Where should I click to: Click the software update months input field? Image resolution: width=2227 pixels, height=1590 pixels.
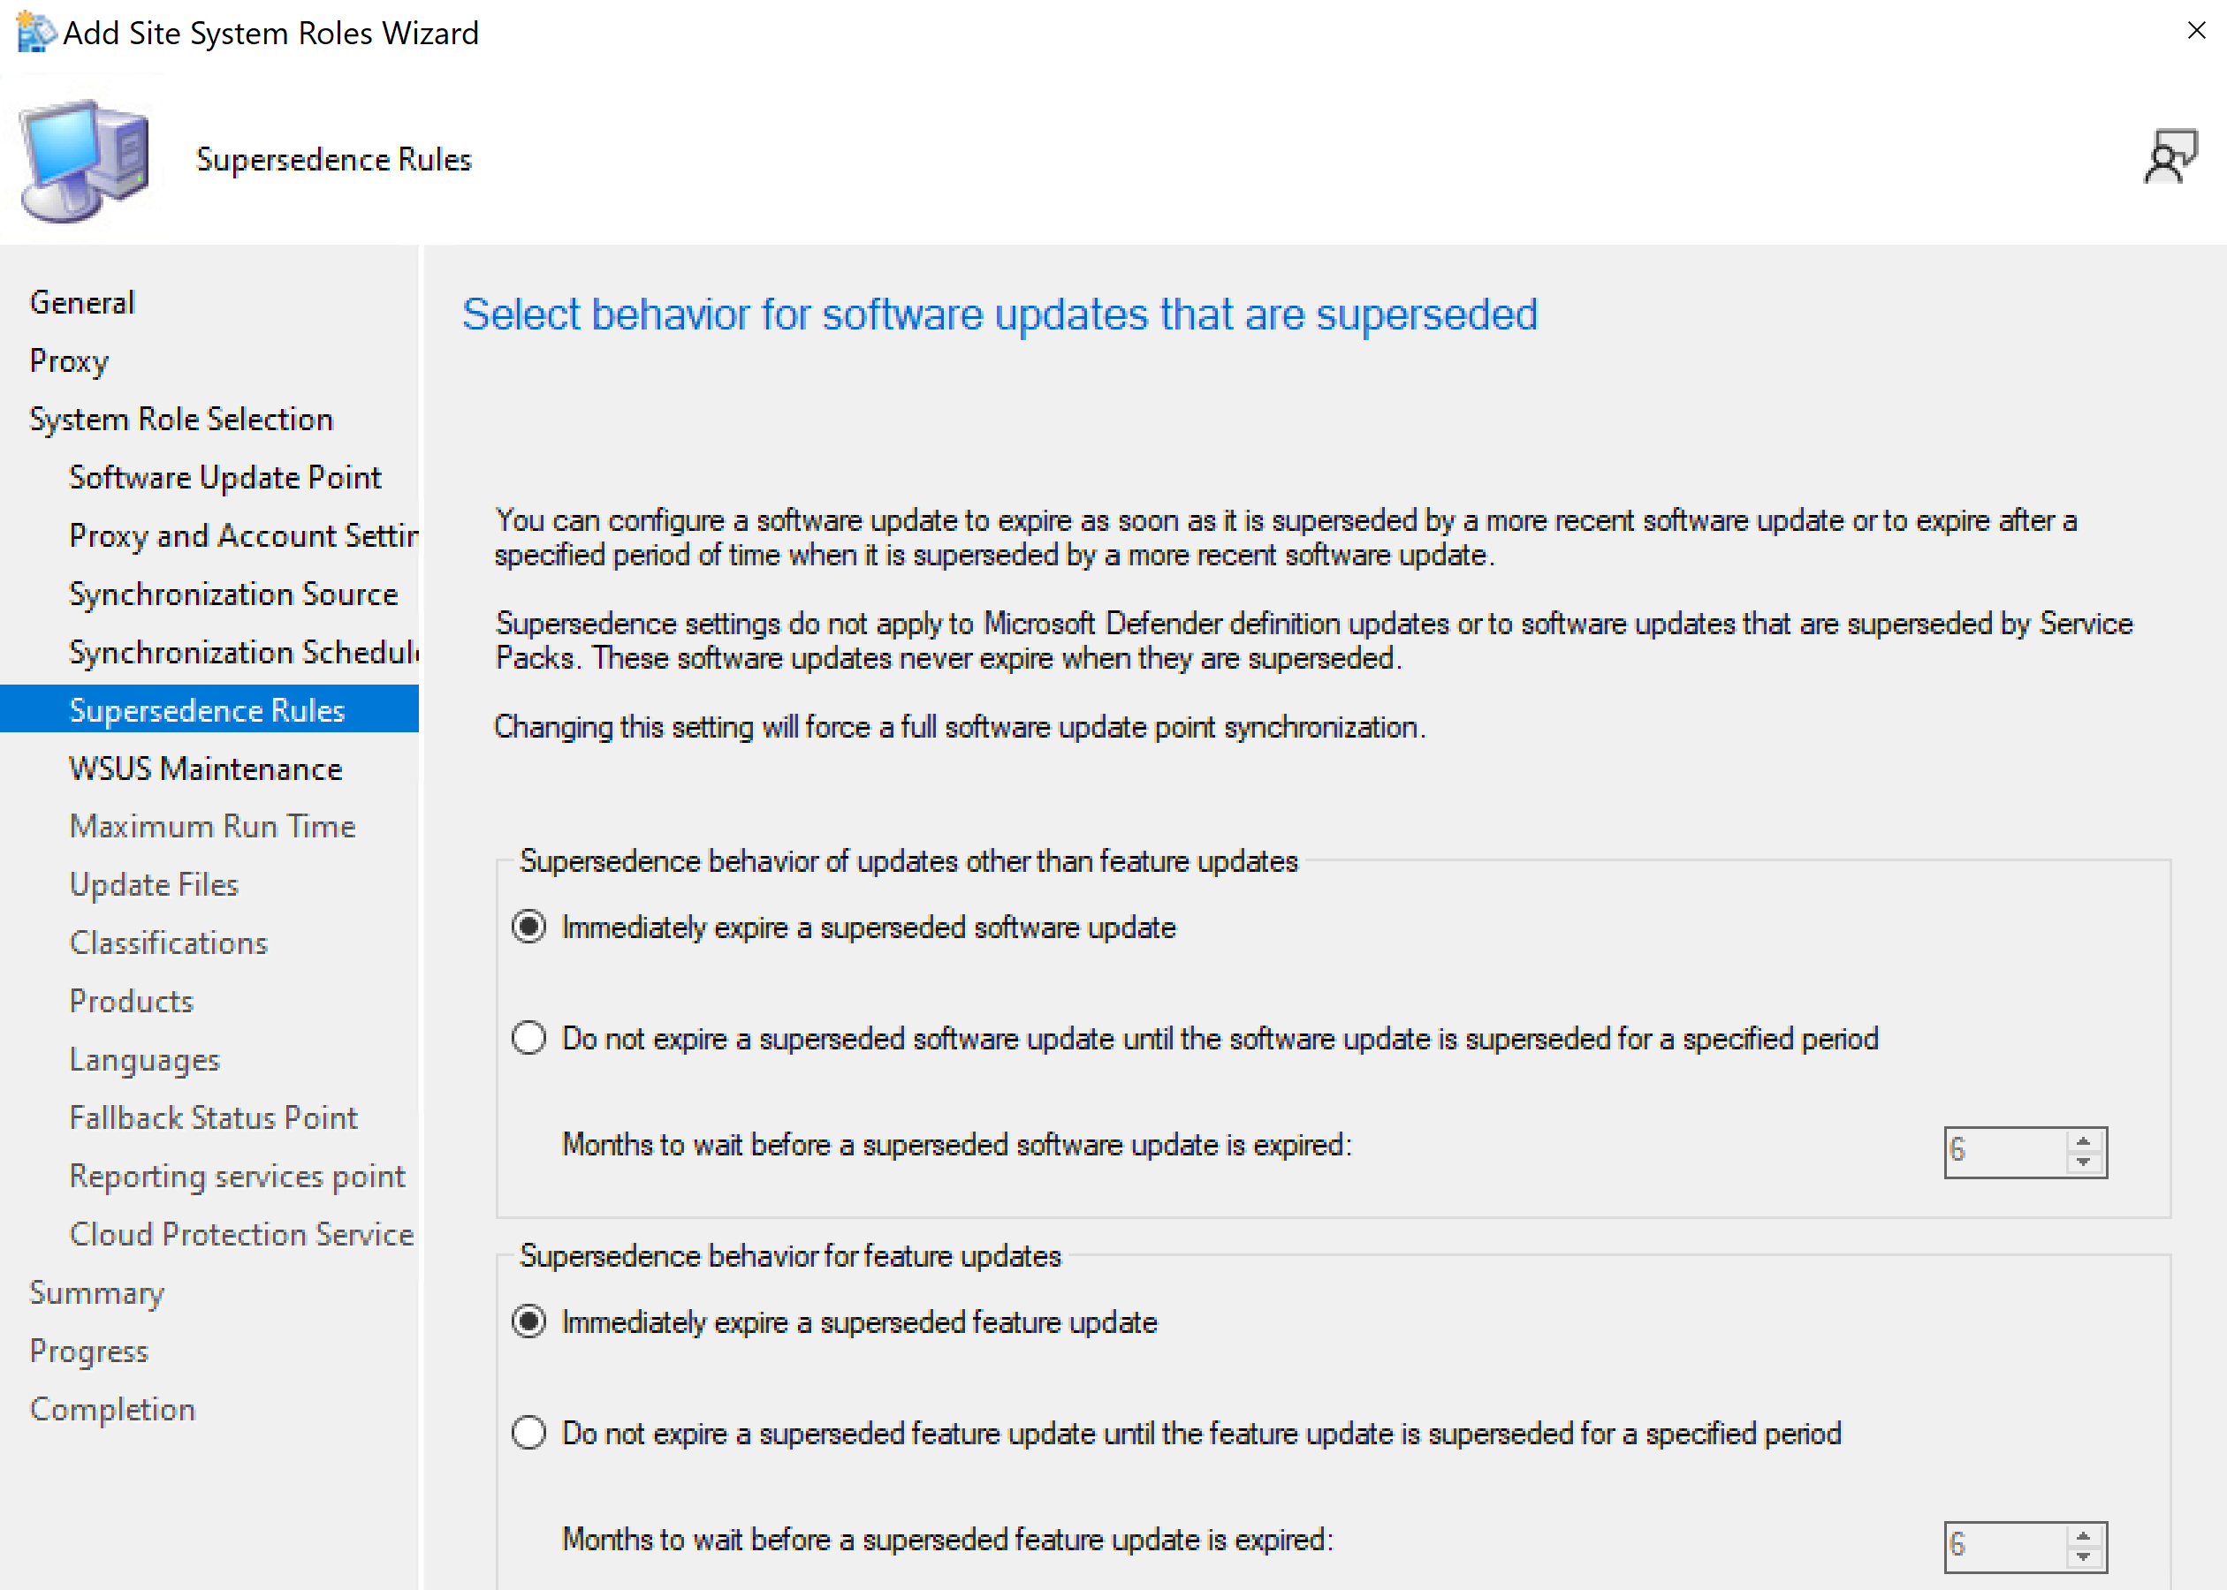point(2003,1151)
